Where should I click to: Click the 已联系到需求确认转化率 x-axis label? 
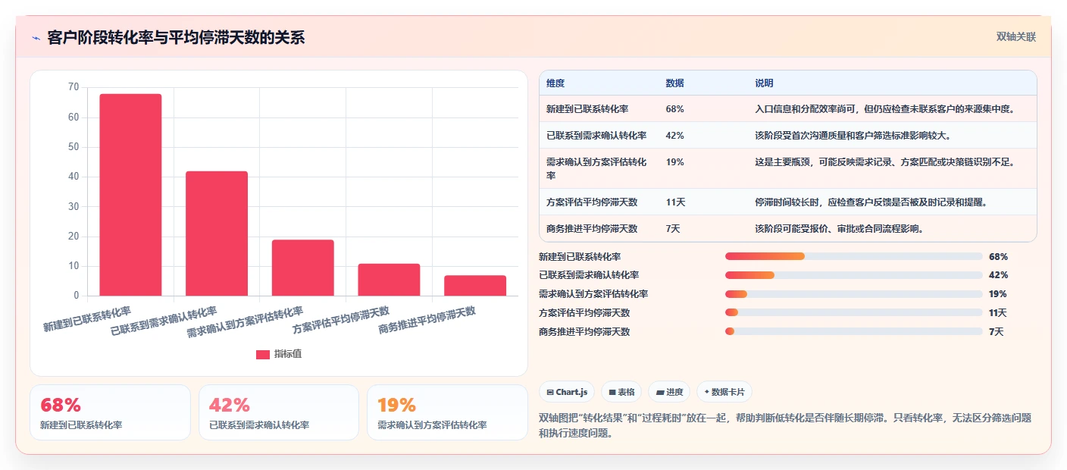[x=164, y=321]
